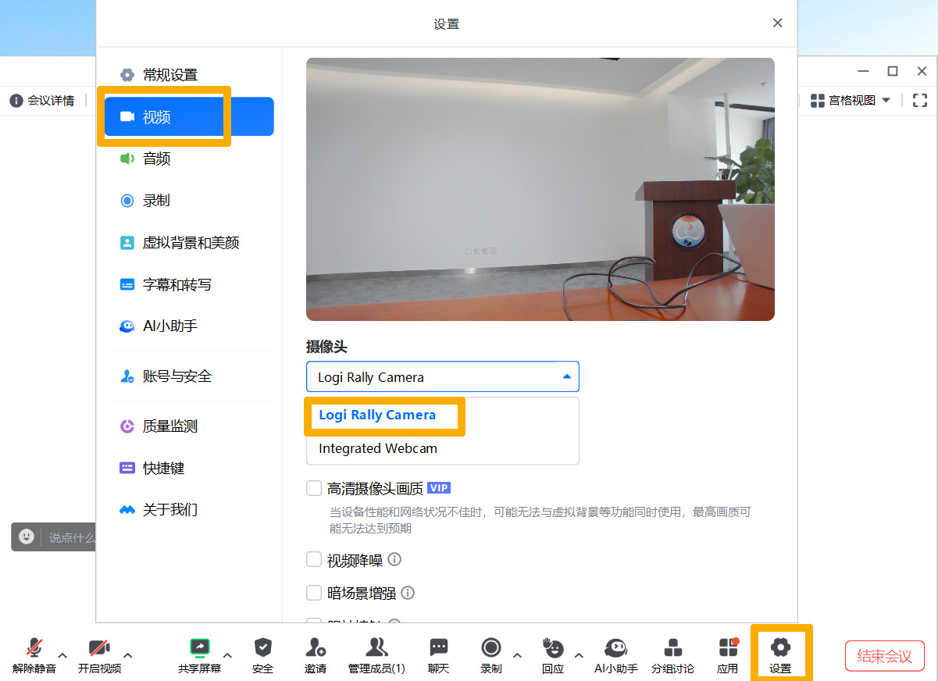Click the 共享屏幕 share screen icon
The width and height of the screenshot is (938, 681).
[199, 647]
